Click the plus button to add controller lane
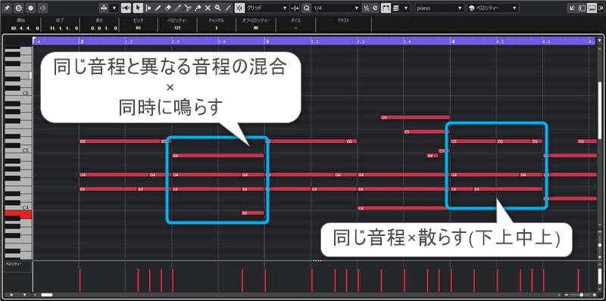 point(11,295)
